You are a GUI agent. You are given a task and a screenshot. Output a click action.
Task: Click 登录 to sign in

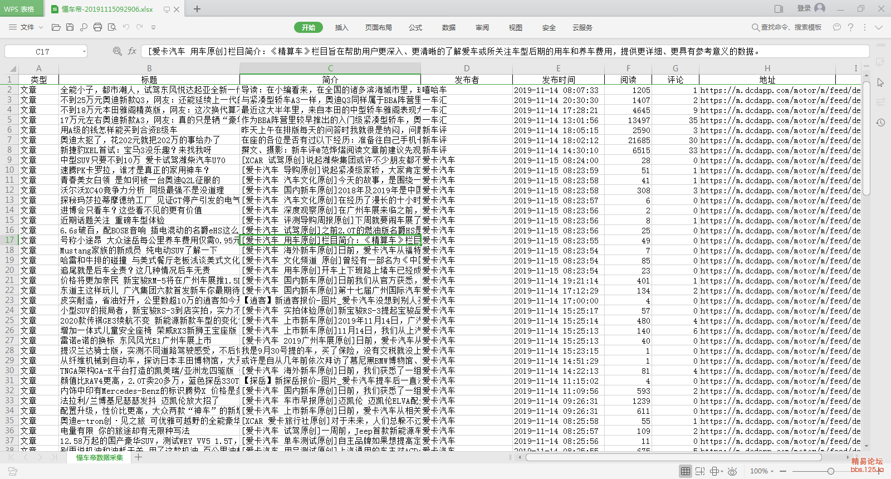click(x=804, y=8)
